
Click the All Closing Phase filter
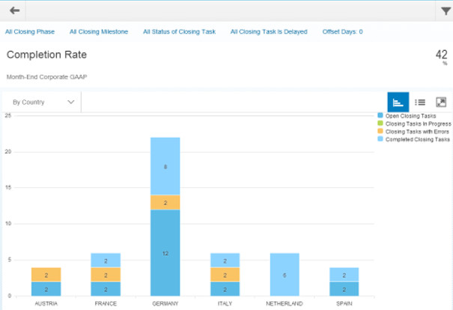click(x=30, y=32)
